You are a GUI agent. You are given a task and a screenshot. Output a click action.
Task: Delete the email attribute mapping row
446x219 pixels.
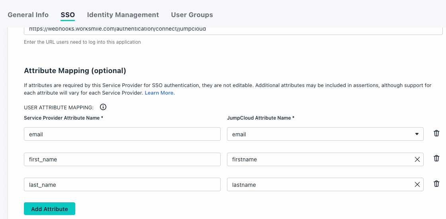pos(436,133)
